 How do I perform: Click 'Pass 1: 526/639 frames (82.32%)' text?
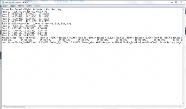click(x=96, y=38)
